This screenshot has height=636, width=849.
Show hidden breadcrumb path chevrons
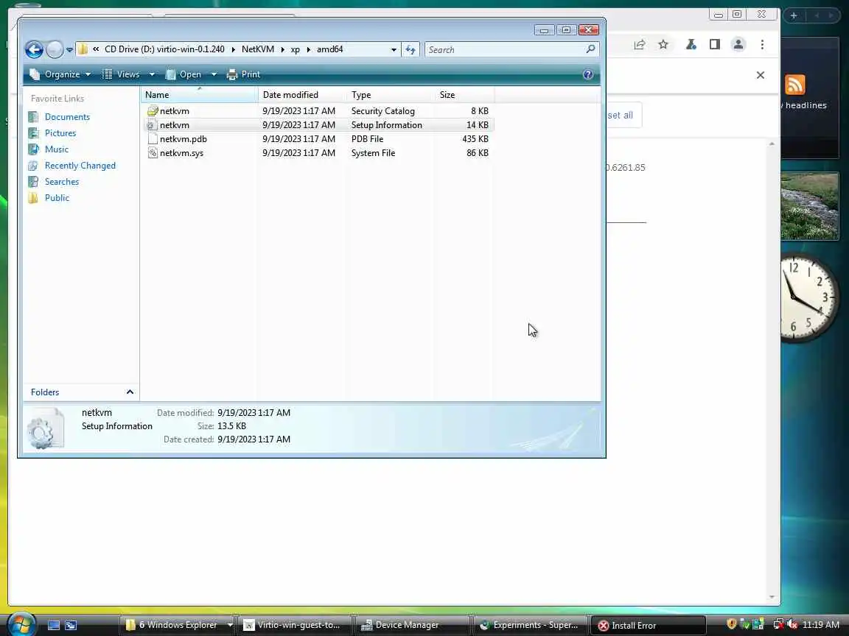point(96,49)
